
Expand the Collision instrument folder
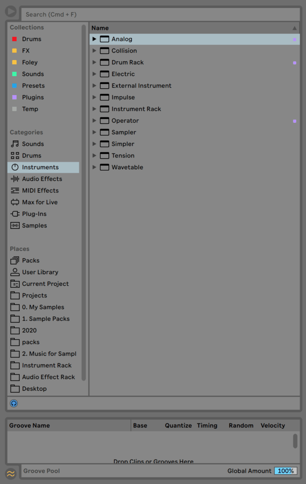coord(94,51)
